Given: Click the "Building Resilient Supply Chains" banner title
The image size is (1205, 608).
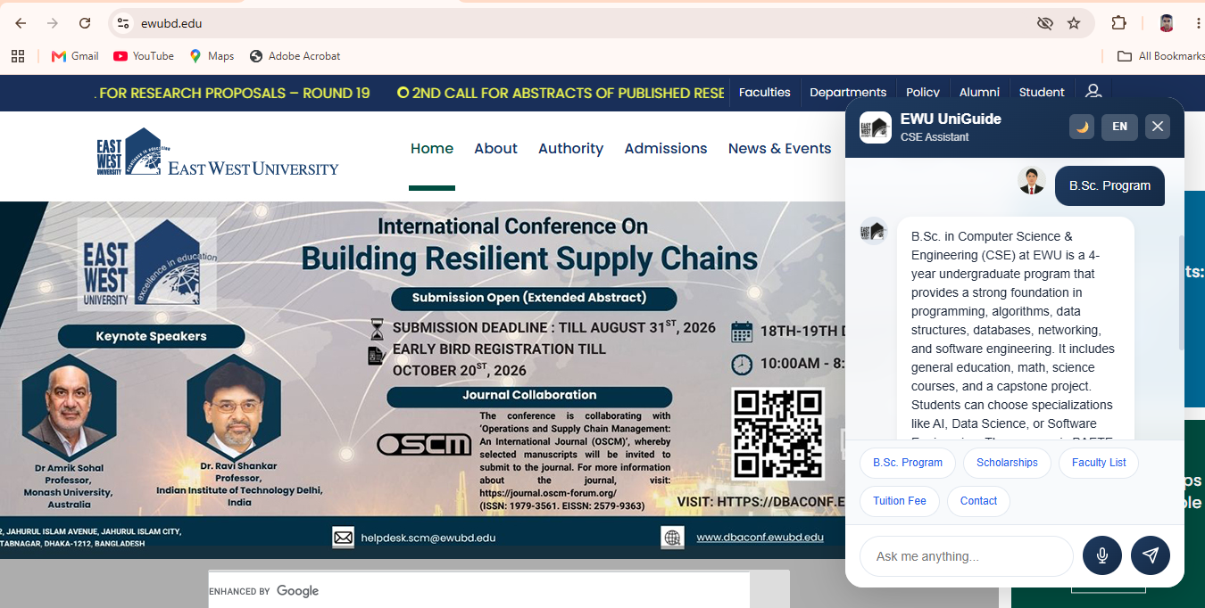Looking at the screenshot, I should click(529, 259).
